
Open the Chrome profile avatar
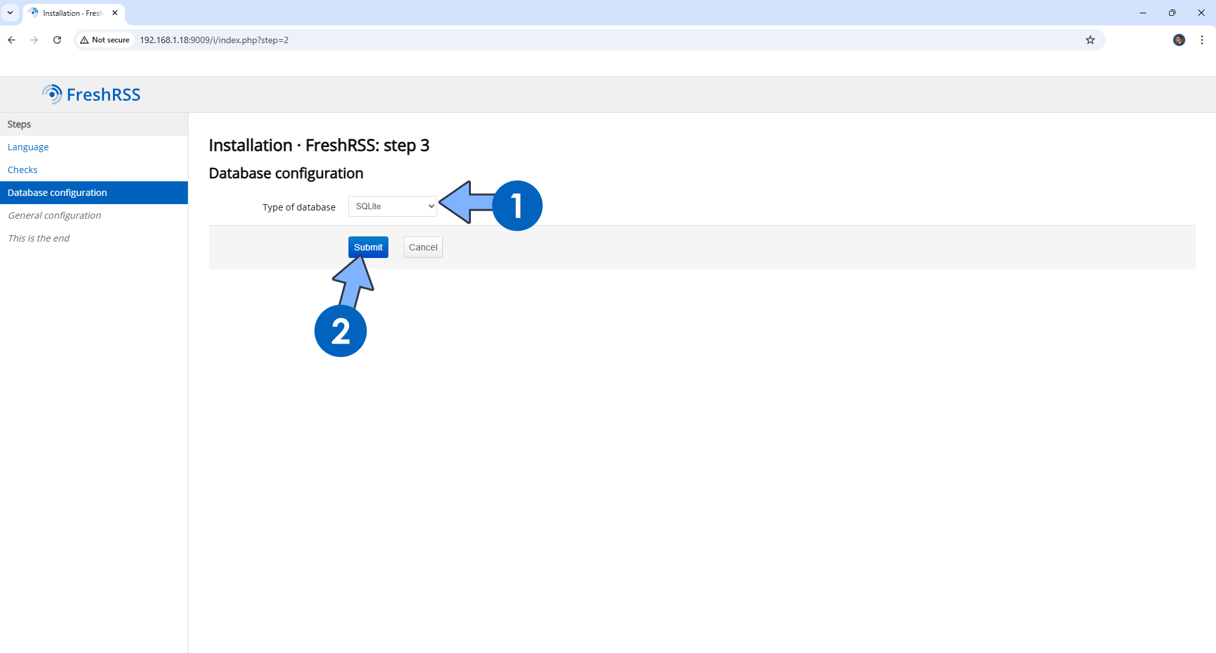(1179, 40)
